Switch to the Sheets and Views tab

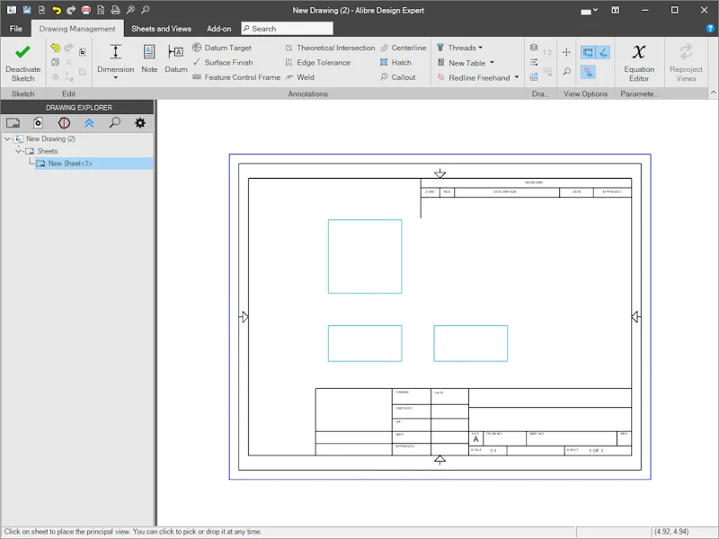tap(162, 29)
